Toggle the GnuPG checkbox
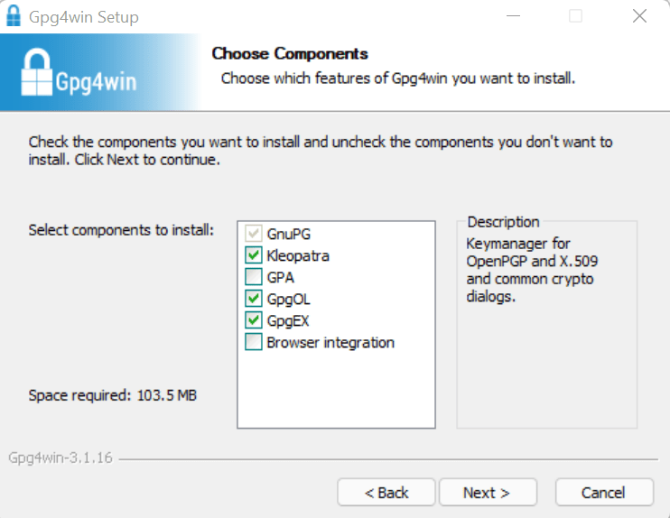 point(254,234)
